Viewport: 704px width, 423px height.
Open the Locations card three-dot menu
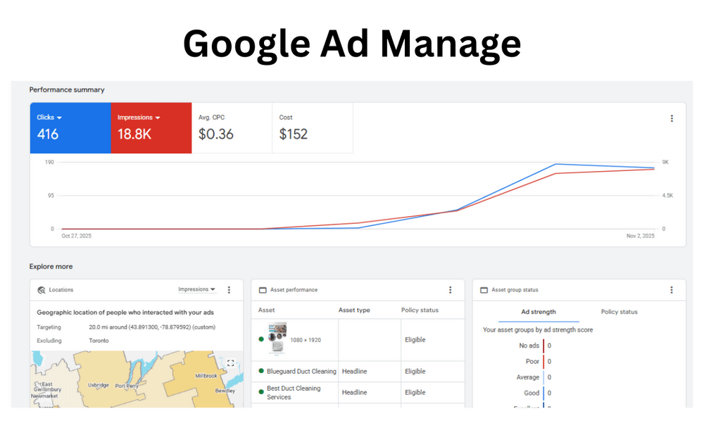tap(229, 290)
